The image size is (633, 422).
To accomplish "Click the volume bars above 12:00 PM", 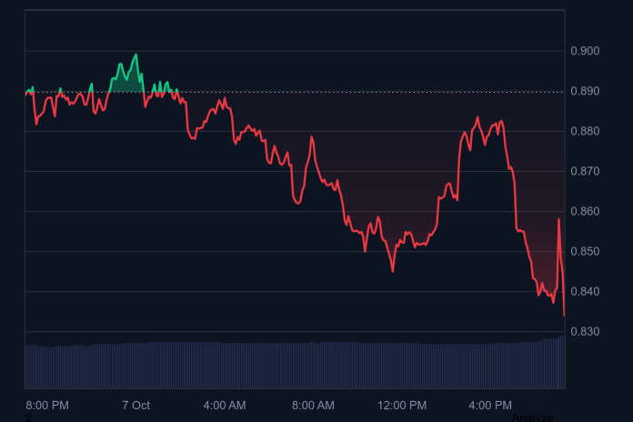I will pos(402,364).
